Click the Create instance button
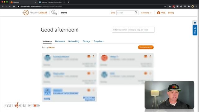199x112 pixels. tap(146, 47)
